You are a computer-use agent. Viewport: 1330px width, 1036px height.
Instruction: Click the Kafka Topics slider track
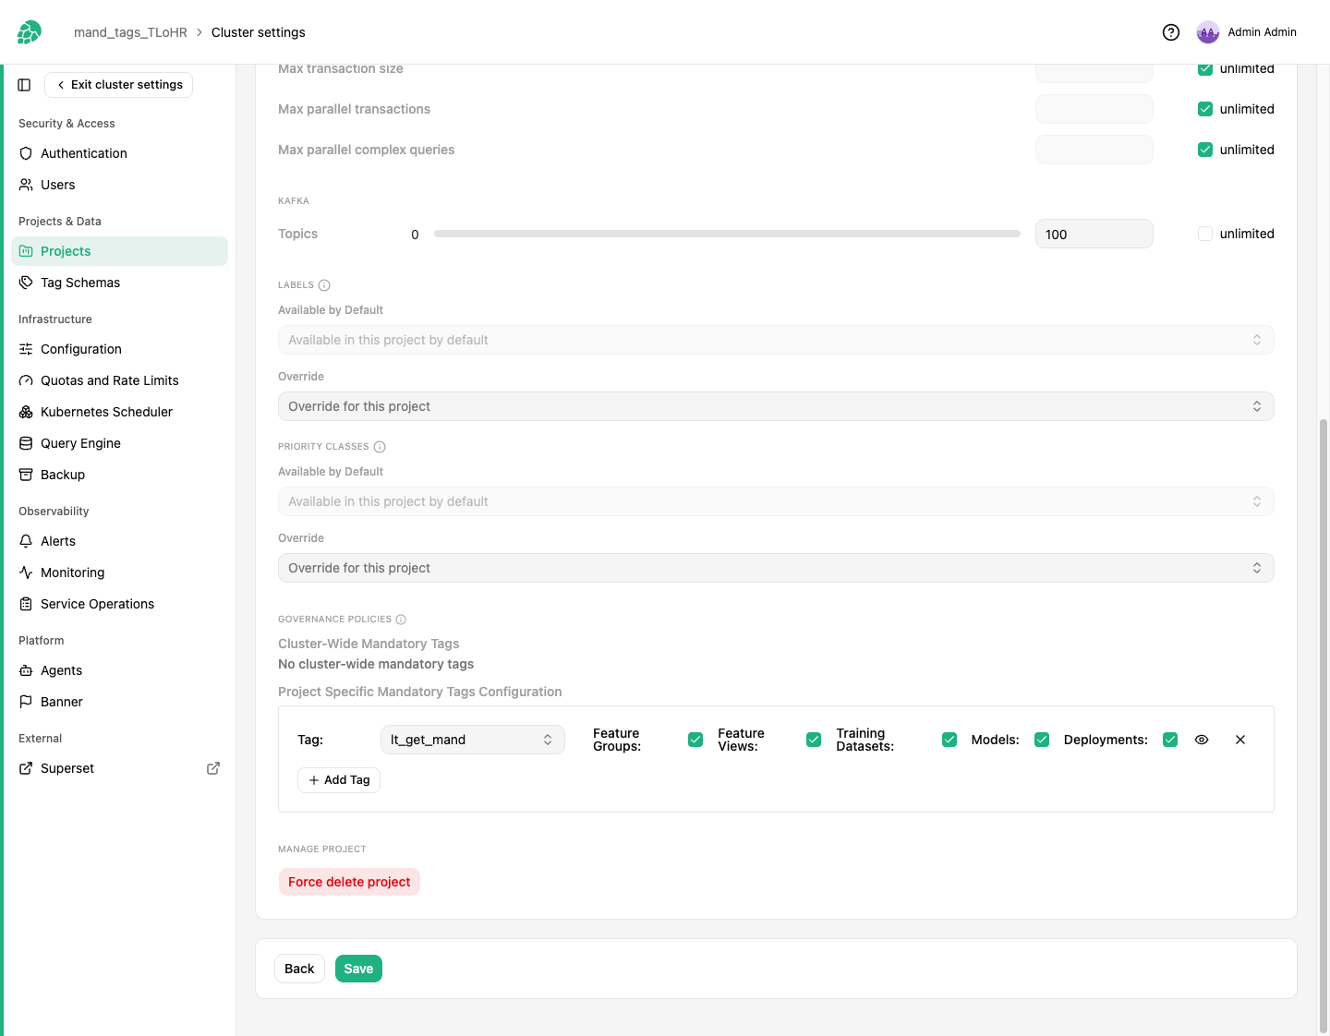[x=727, y=234]
